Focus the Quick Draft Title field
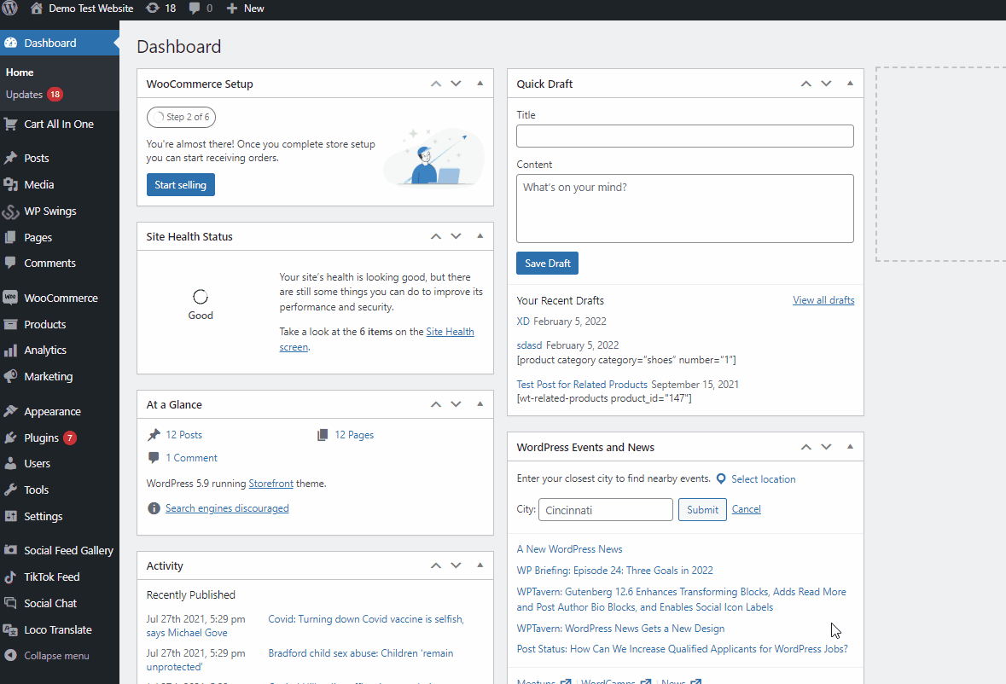This screenshot has height=684, width=1006. tap(684, 136)
